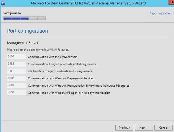Click 'Communication with Windows Deployment Services' label
The width and height of the screenshot is (174, 132).
point(61,78)
